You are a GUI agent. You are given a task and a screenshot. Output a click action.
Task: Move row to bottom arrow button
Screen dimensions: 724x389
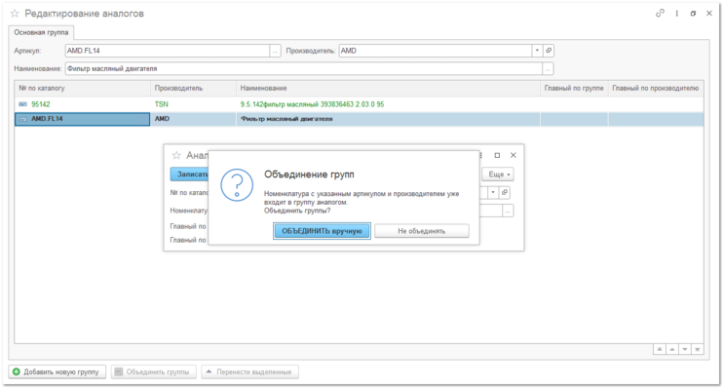(698, 349)
